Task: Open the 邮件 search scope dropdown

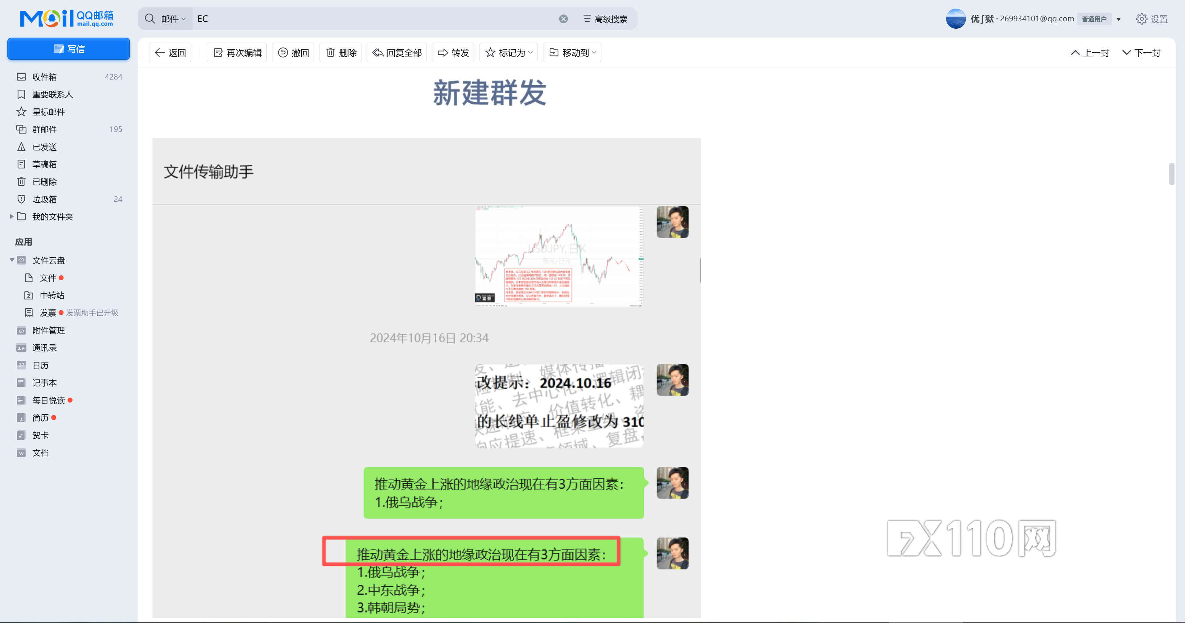Action: (x=173, y=19)
